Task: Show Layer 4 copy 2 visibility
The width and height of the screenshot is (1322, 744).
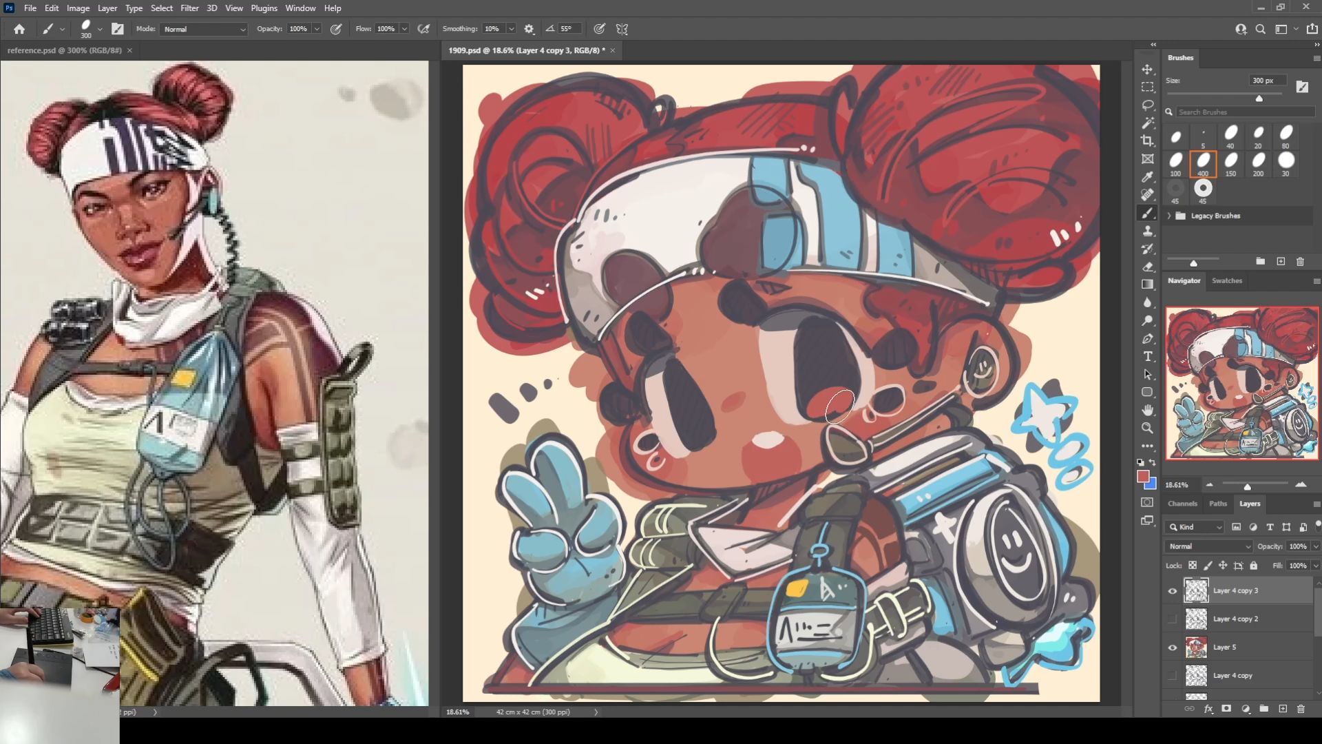Action: (1173, 619)
